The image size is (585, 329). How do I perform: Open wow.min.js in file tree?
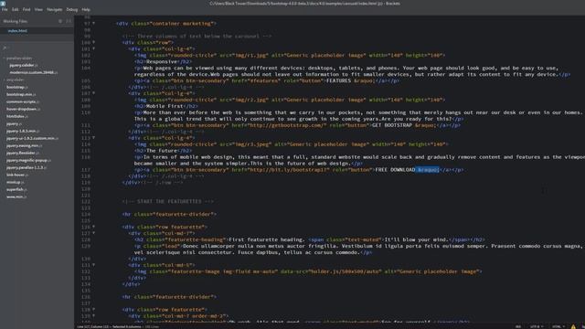coord(16,196)
